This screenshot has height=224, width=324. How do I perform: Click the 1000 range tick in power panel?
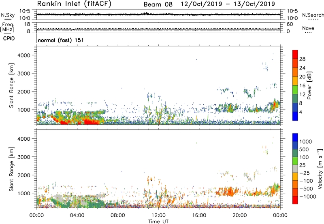tap(23, 110)
